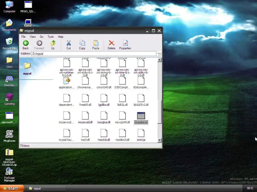The height and width of the screenshot is (192, 257).
Task: Click the scrollbar up arrow
Action: point(159,60)
